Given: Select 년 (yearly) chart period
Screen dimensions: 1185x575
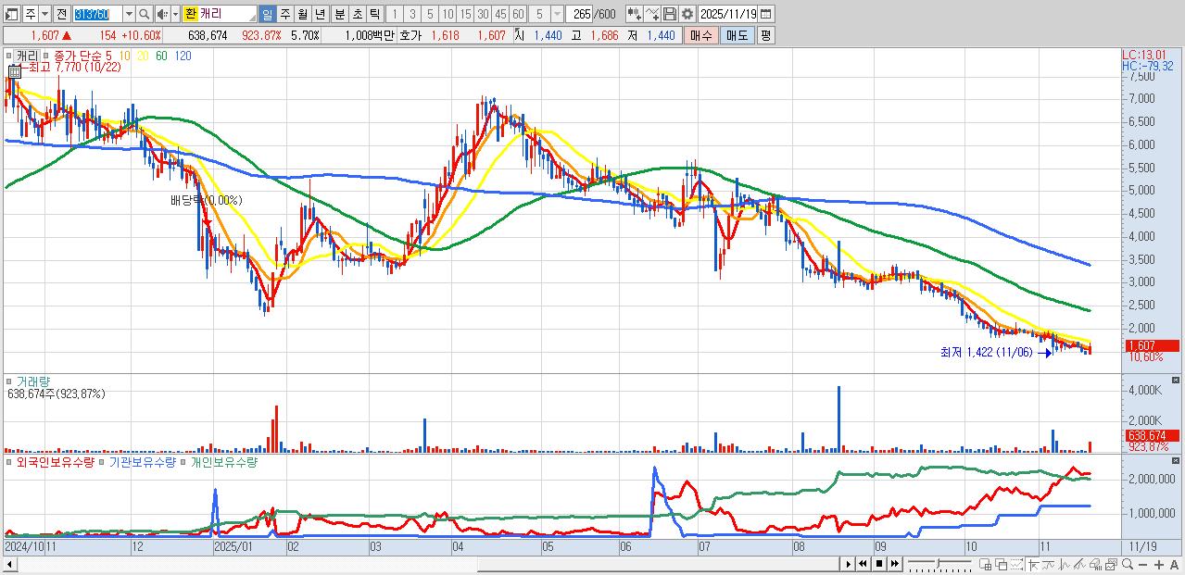Looking at the screenshot, I should pos(320,14).
